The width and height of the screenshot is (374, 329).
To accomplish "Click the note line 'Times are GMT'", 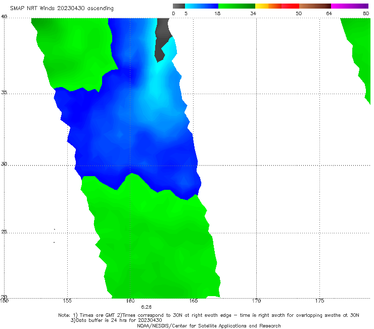I will (98, 315).
